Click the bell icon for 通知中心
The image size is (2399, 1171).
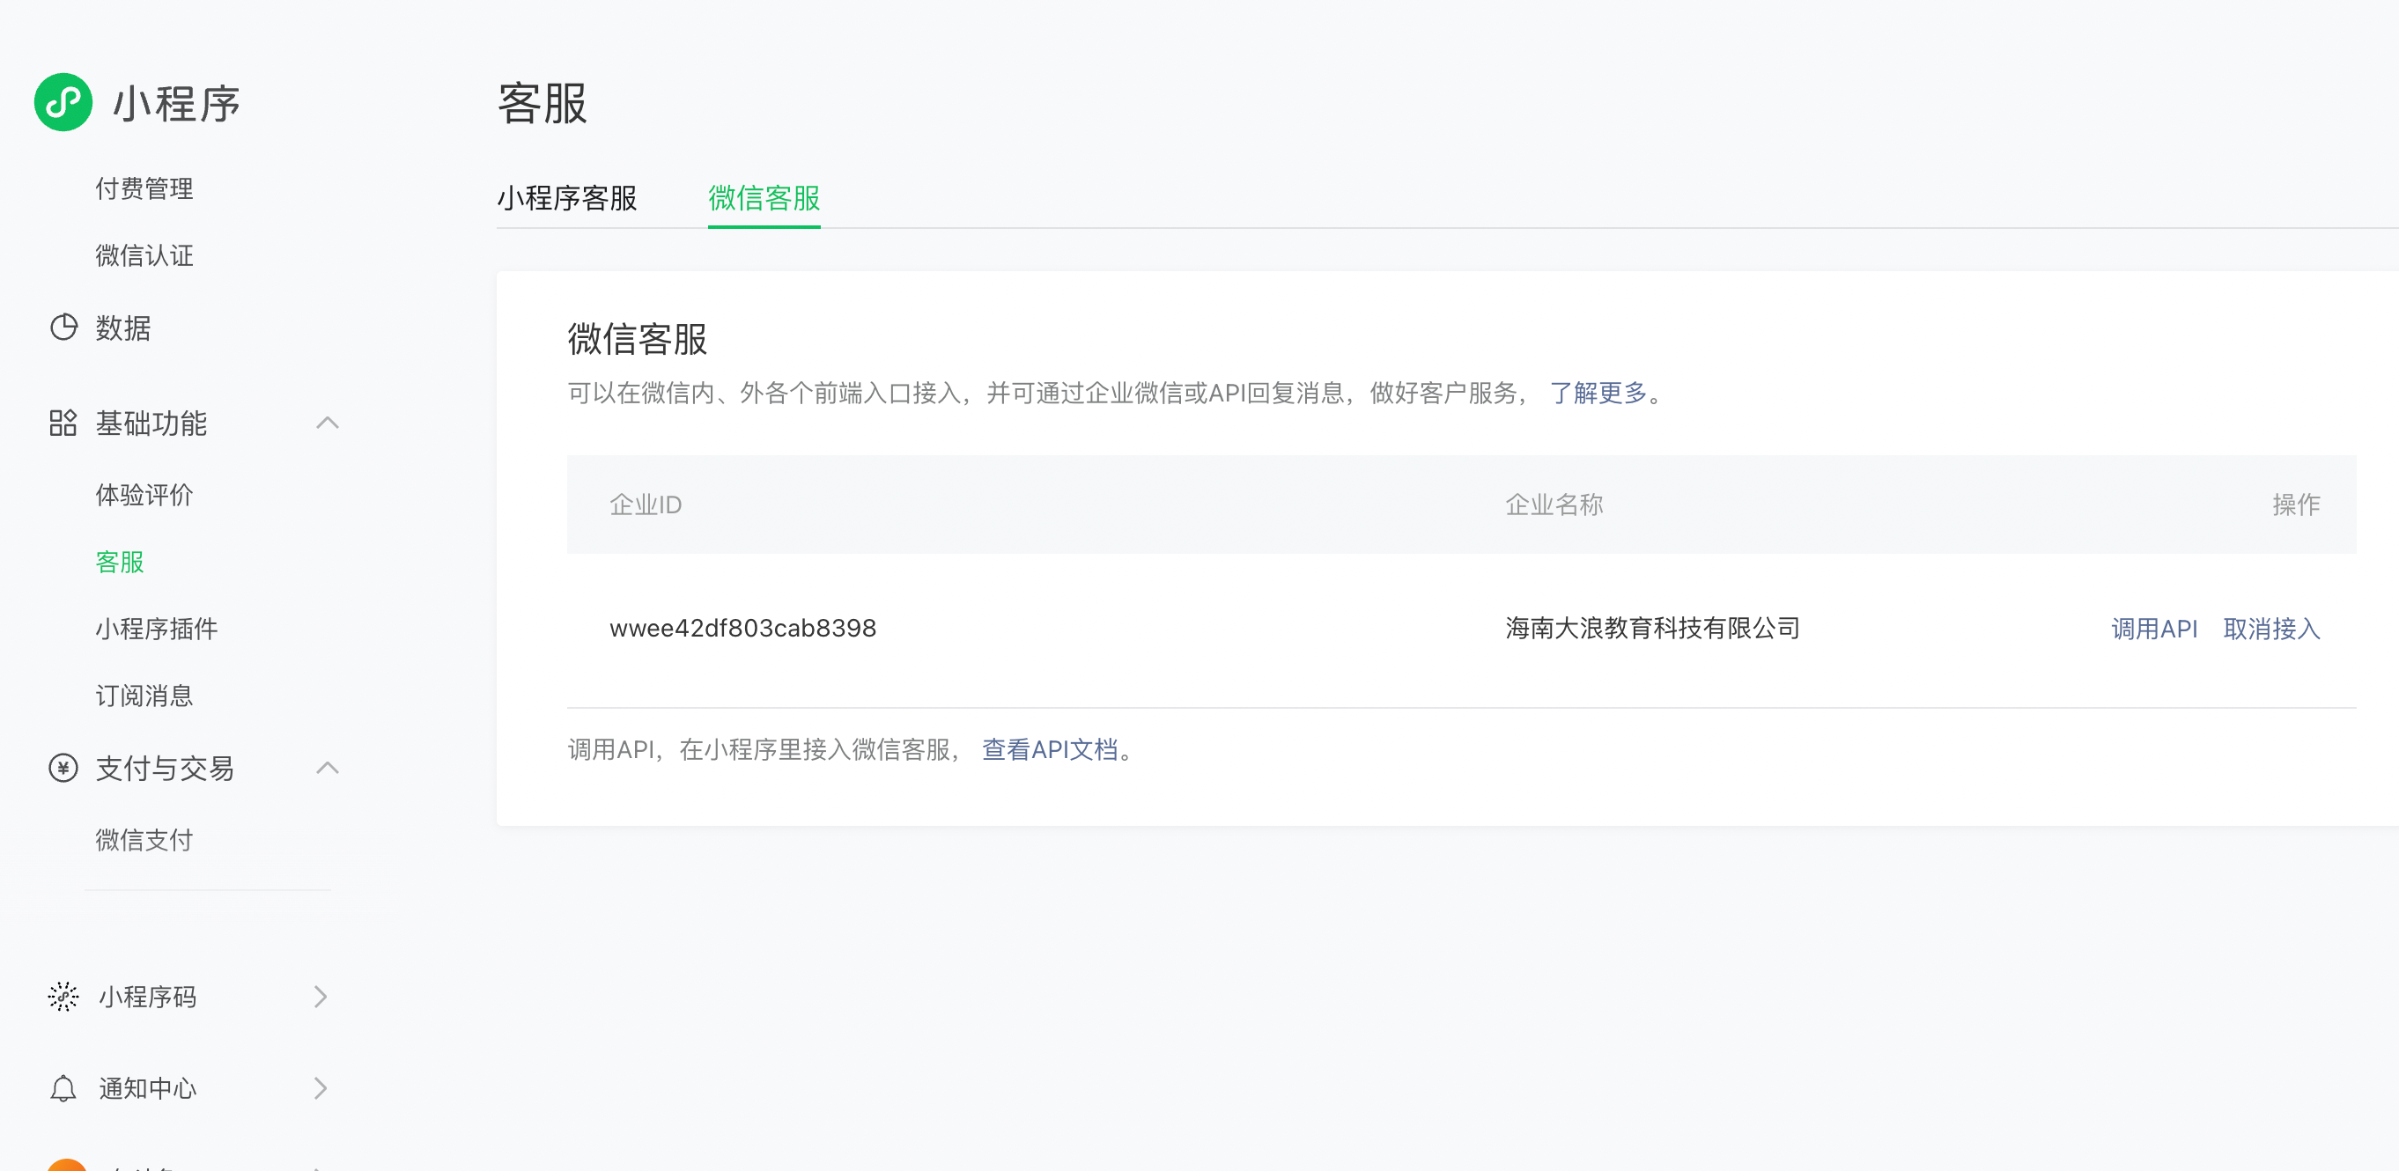click(63, 1088)
